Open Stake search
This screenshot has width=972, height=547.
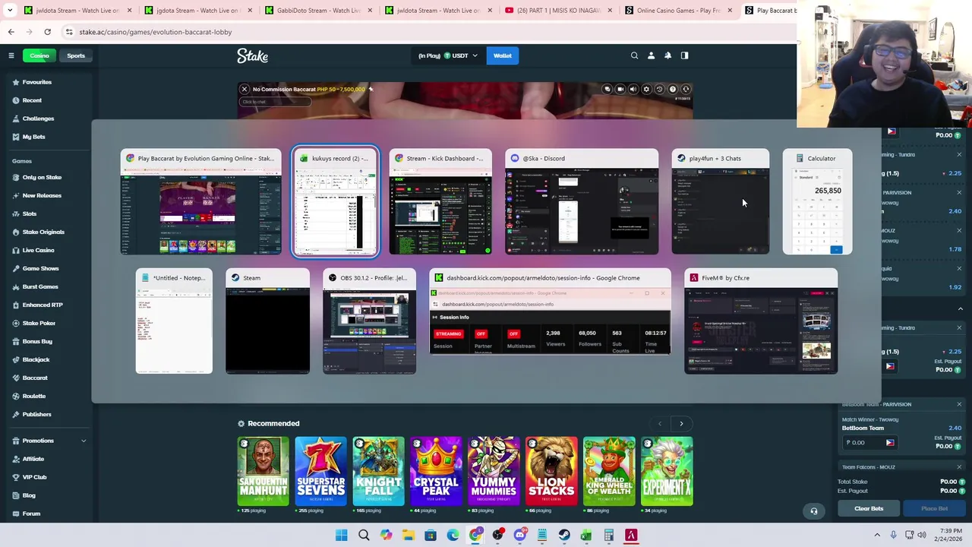(634, 55)
